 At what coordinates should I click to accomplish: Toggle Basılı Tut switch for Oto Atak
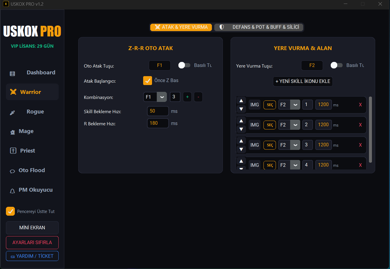click(184, 65)
